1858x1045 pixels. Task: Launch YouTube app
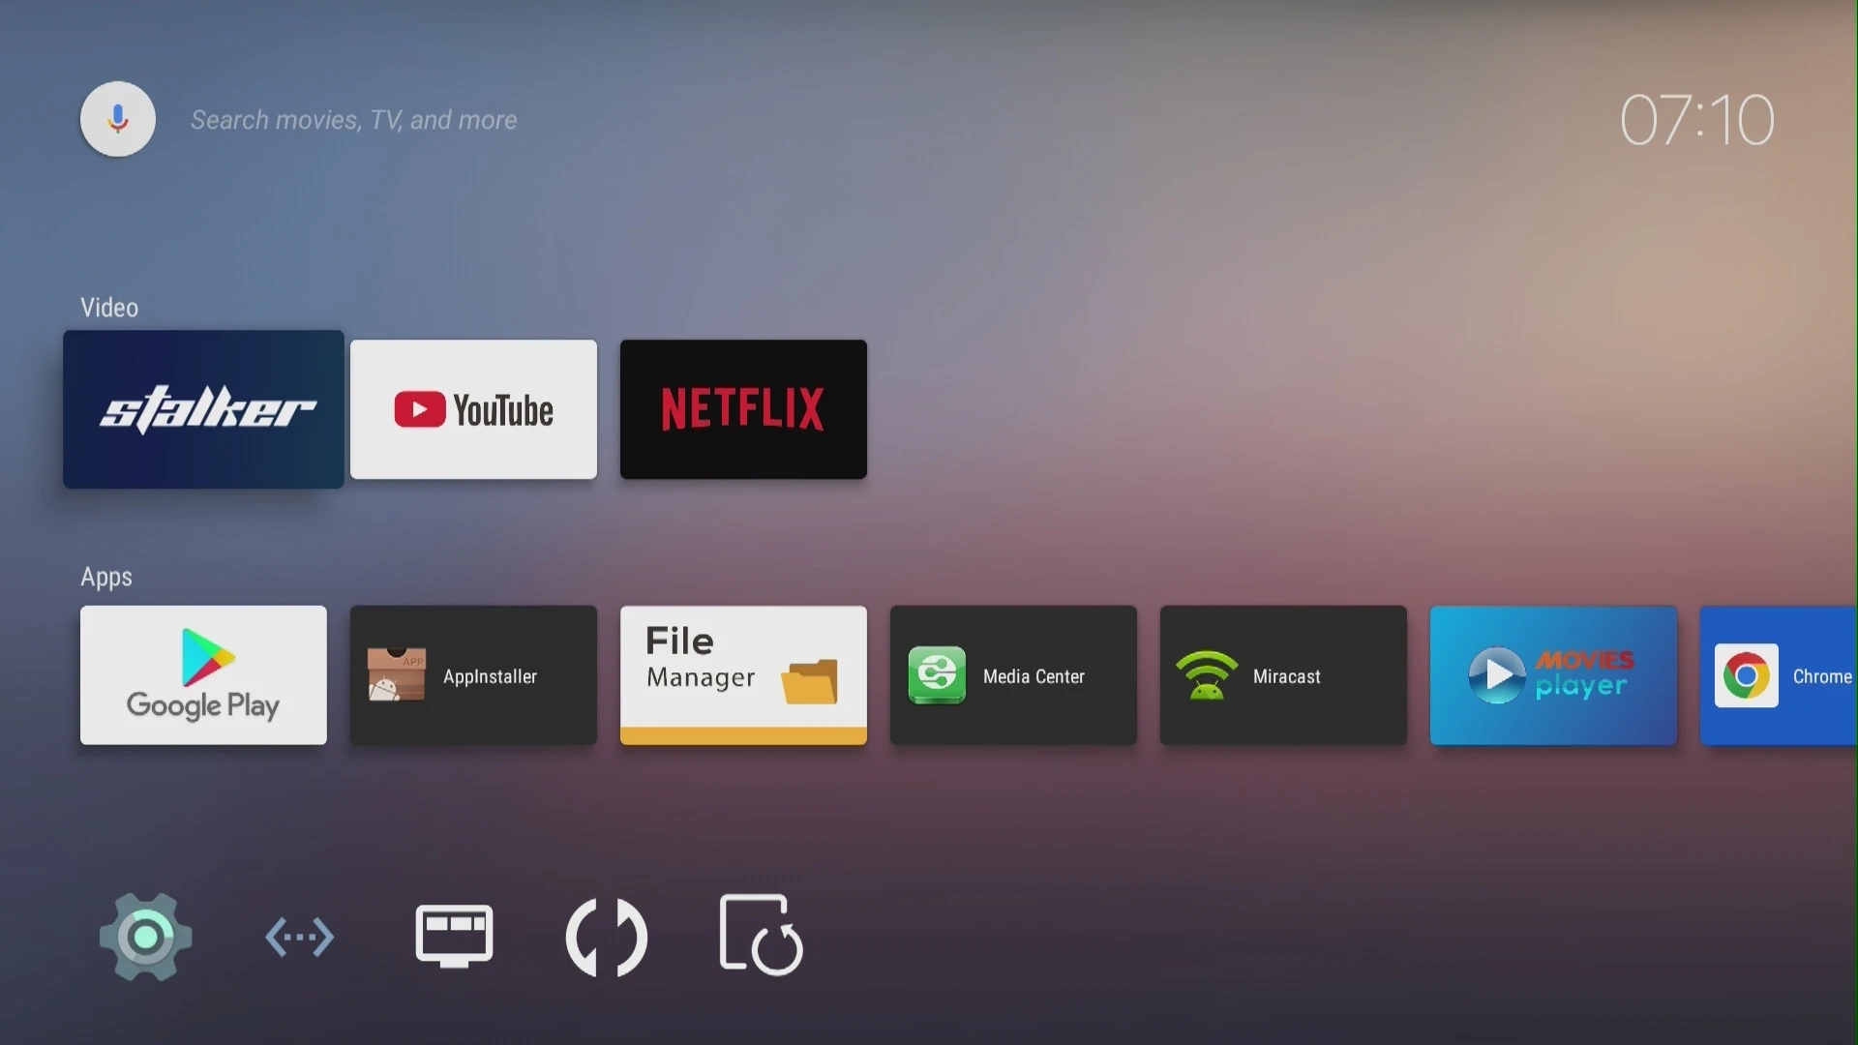click(x=473, y=409)
